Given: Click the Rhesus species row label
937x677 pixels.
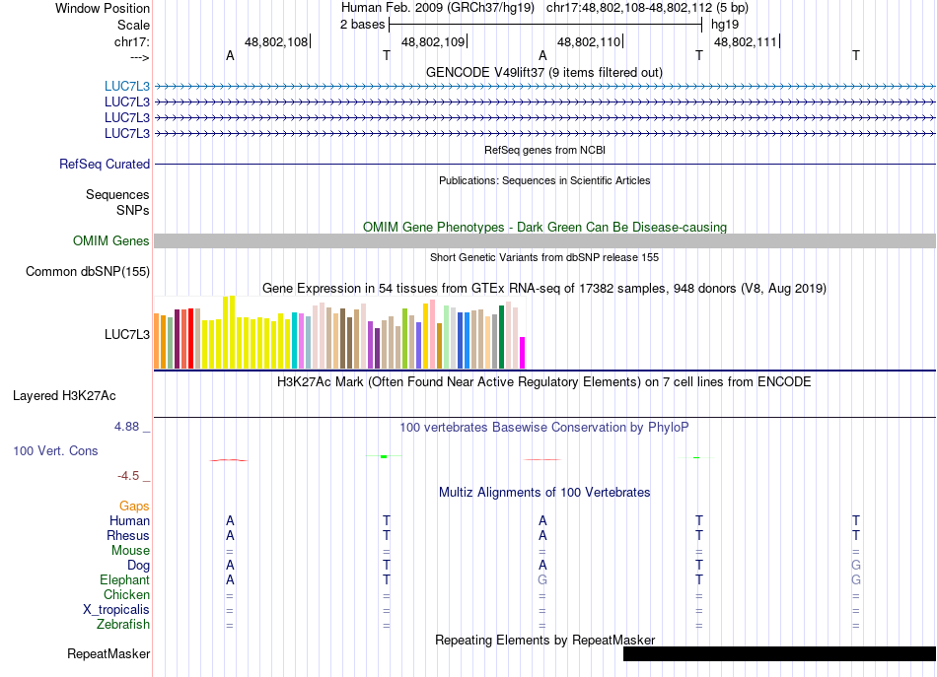Looking at the screenshot, I should [128, 535].
